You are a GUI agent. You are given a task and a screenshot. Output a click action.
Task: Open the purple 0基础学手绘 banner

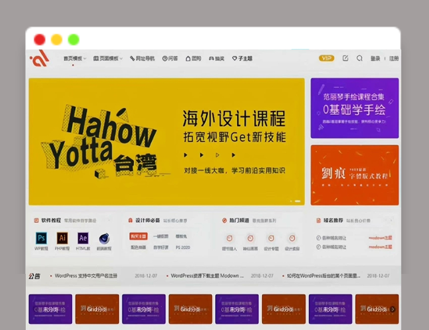(x=354, y=108)
